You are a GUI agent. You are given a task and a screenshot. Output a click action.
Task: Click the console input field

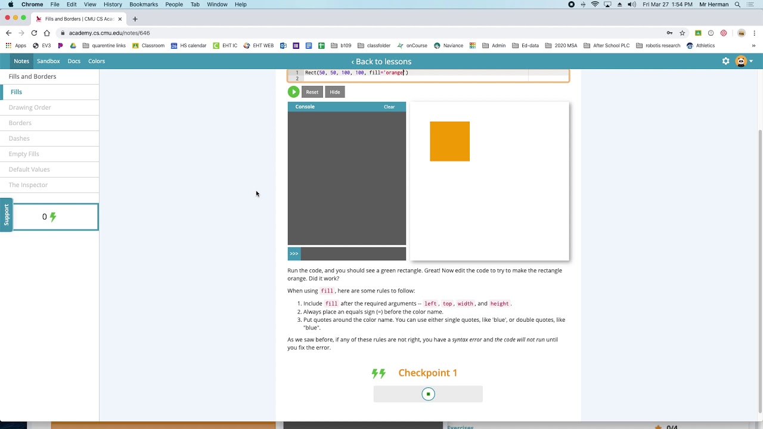pos(353,254)
